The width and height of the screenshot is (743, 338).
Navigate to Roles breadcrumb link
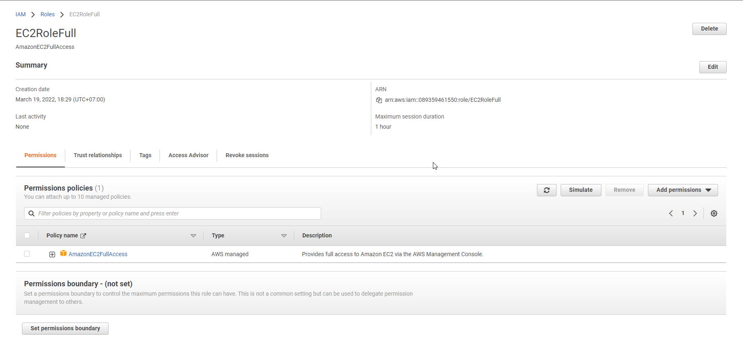(x=47, y=14)
